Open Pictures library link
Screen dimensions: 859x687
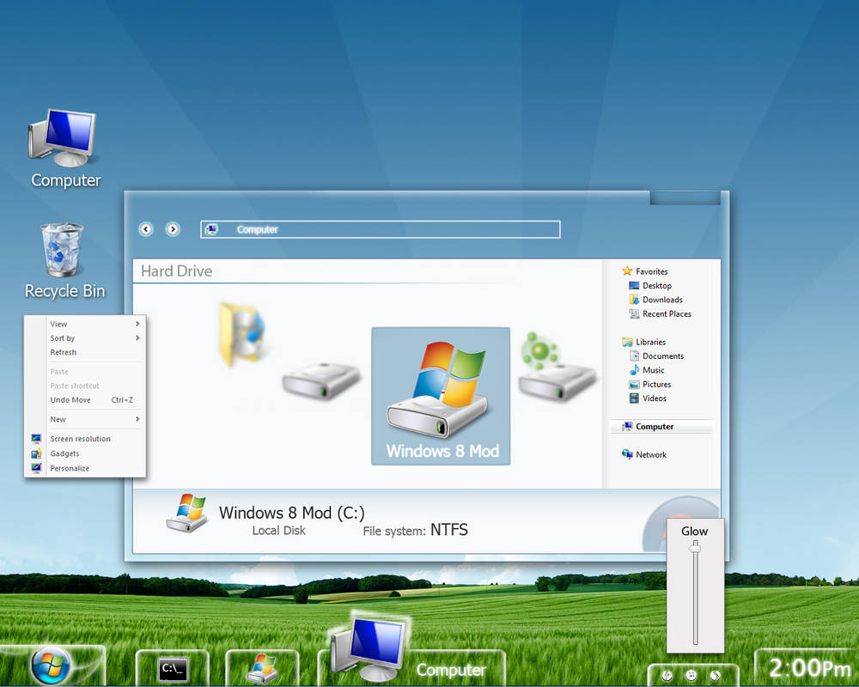pos(657,385)
